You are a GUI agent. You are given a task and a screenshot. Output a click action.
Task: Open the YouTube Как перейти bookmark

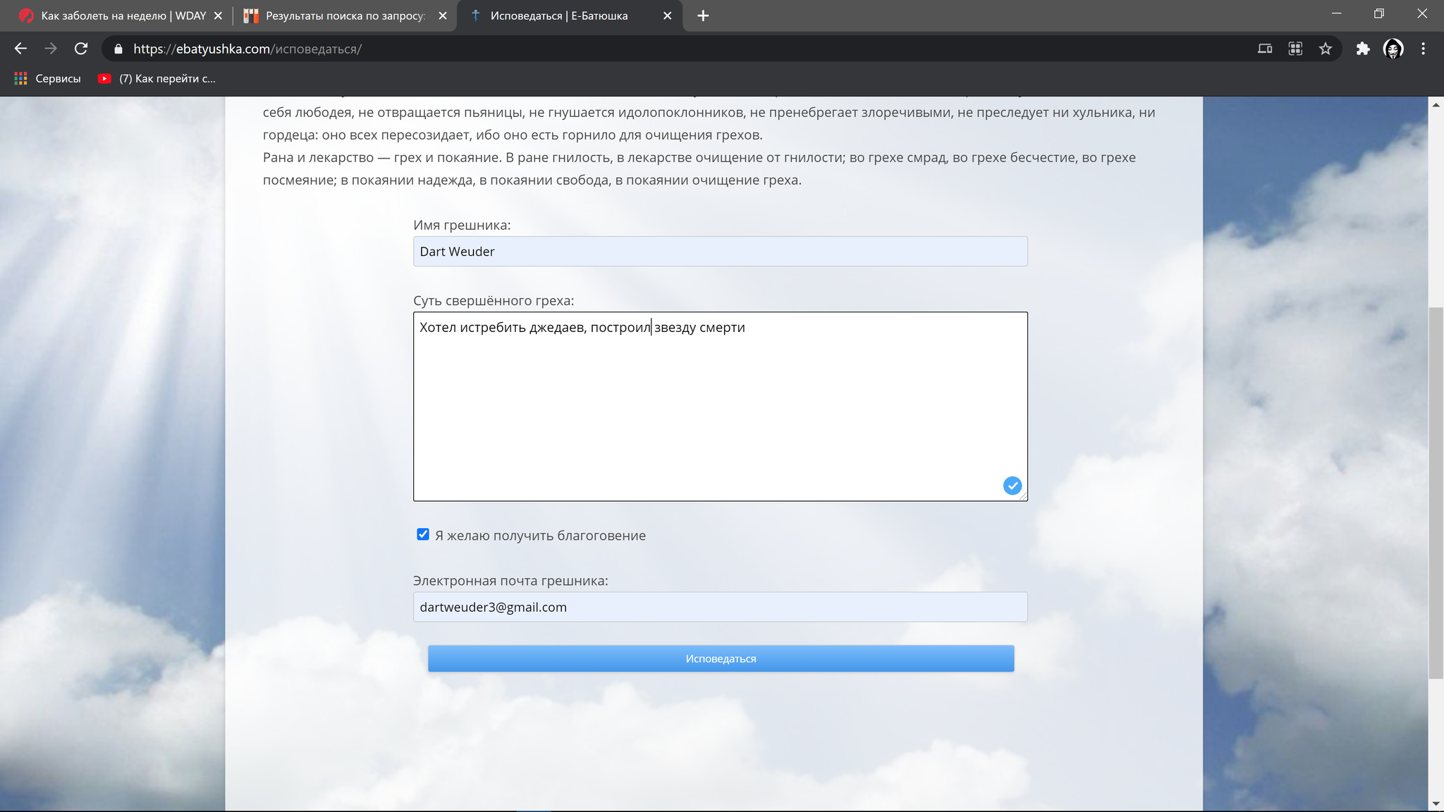(x=157, y=78)
